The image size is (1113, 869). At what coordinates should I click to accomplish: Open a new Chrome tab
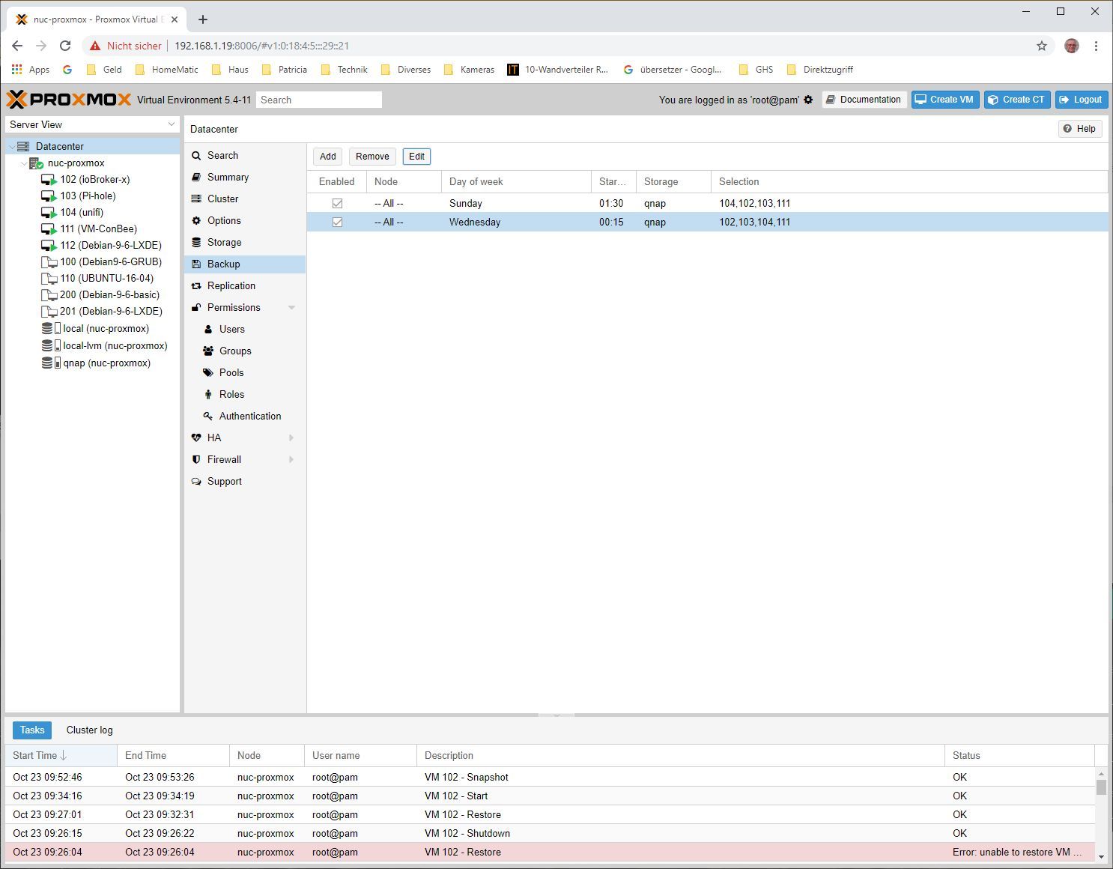pos(203,19)
